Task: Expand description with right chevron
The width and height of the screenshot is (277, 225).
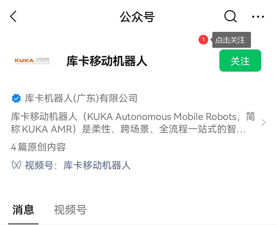Action: [263, 122]
